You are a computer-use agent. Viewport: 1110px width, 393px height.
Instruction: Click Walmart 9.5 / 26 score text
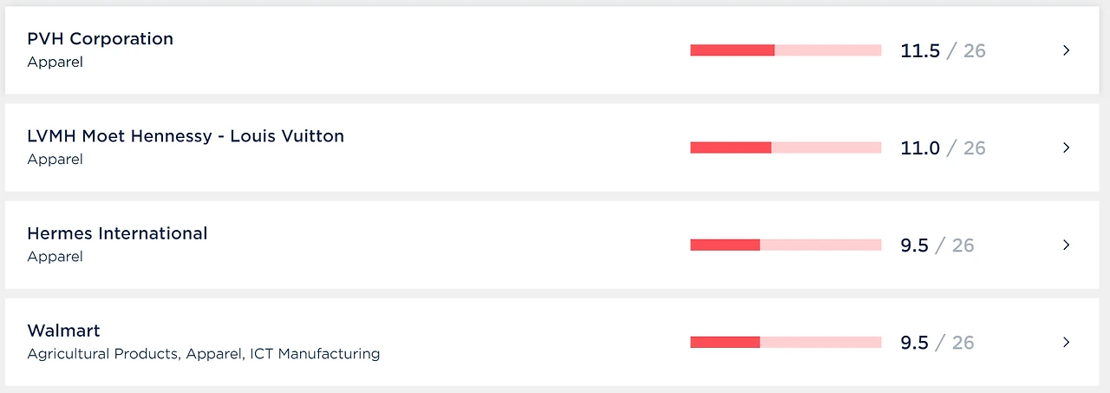[937, 342]
